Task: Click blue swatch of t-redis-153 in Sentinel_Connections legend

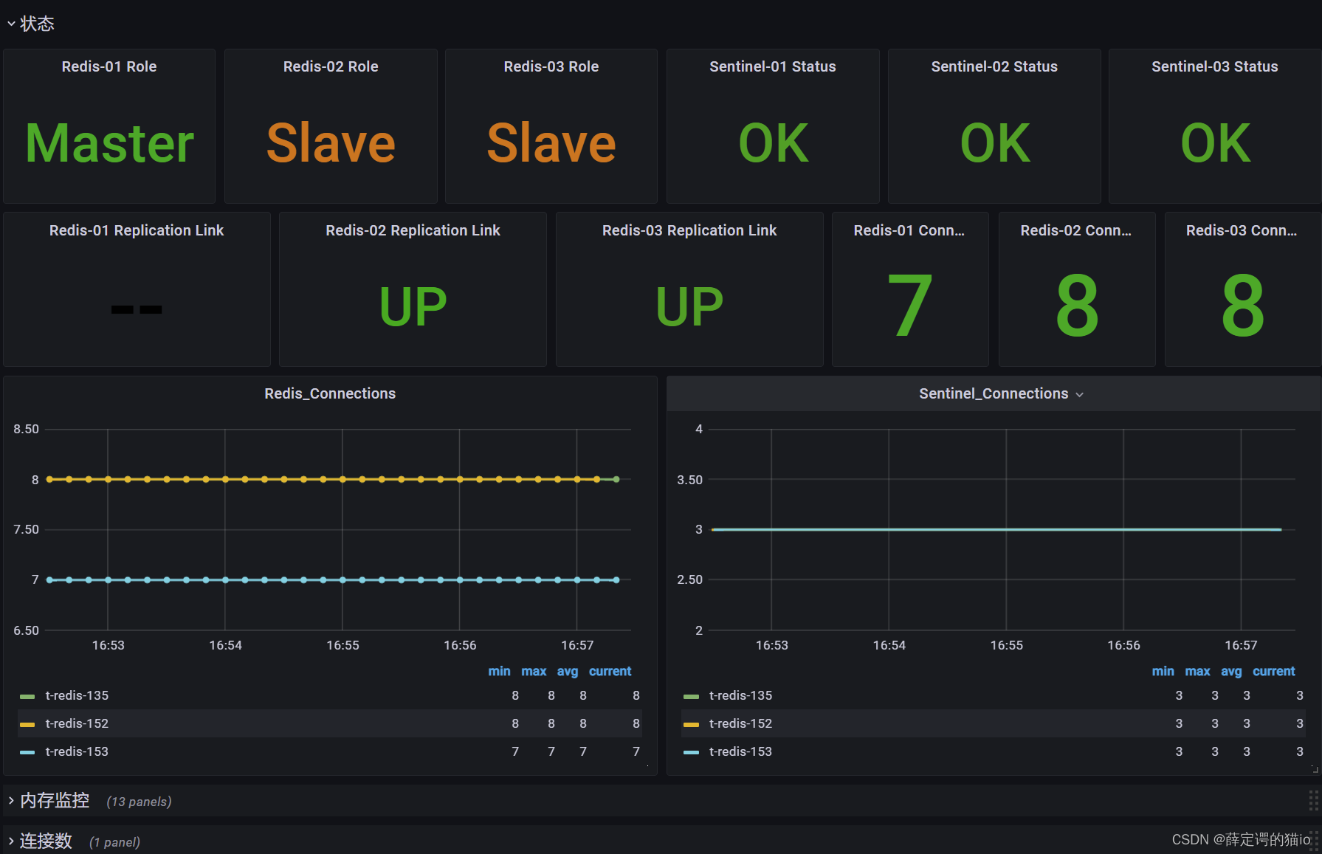Action: [691, 752]
